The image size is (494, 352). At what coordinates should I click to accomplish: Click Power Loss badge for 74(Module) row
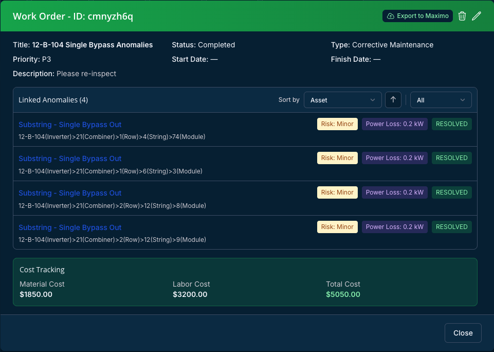pos(394,124)
